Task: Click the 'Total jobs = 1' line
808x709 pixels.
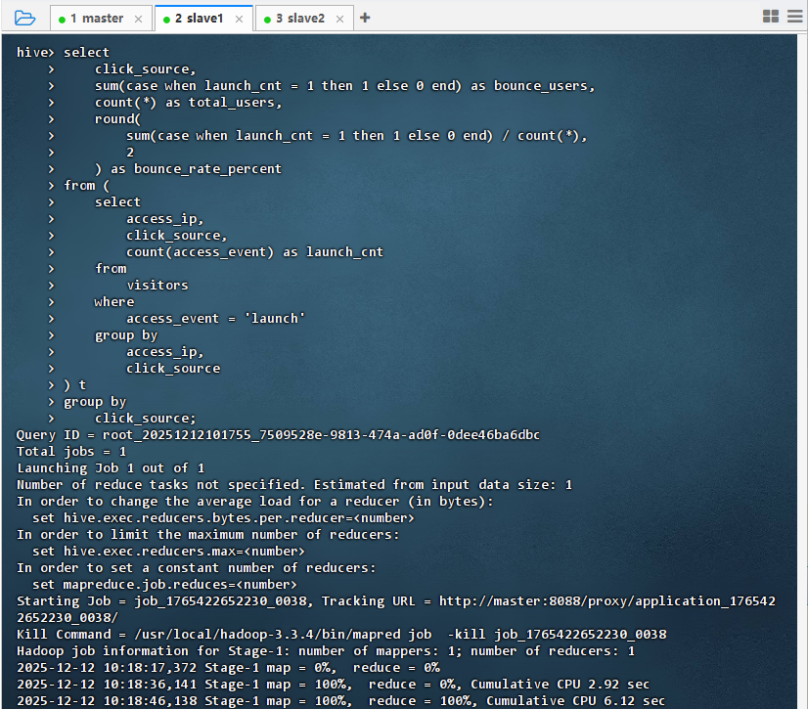Action: [71, 452]
